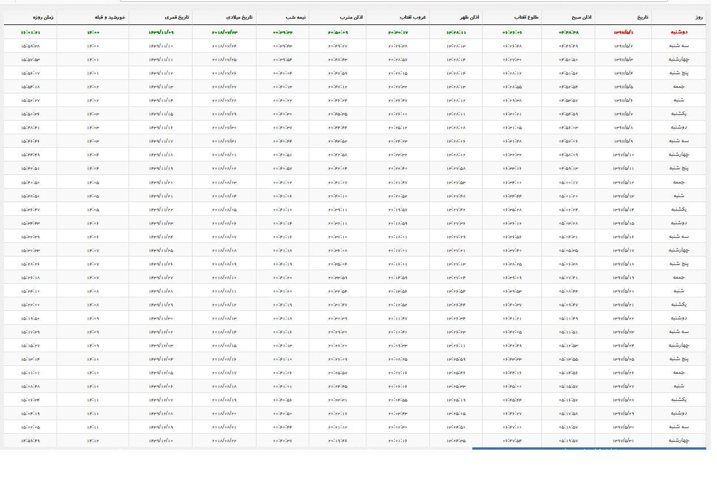Select the date cell ۱۳۹۷/۵/۲۶
The width and height of the screenshot is (717, 487).
click(x=624, y=372)
